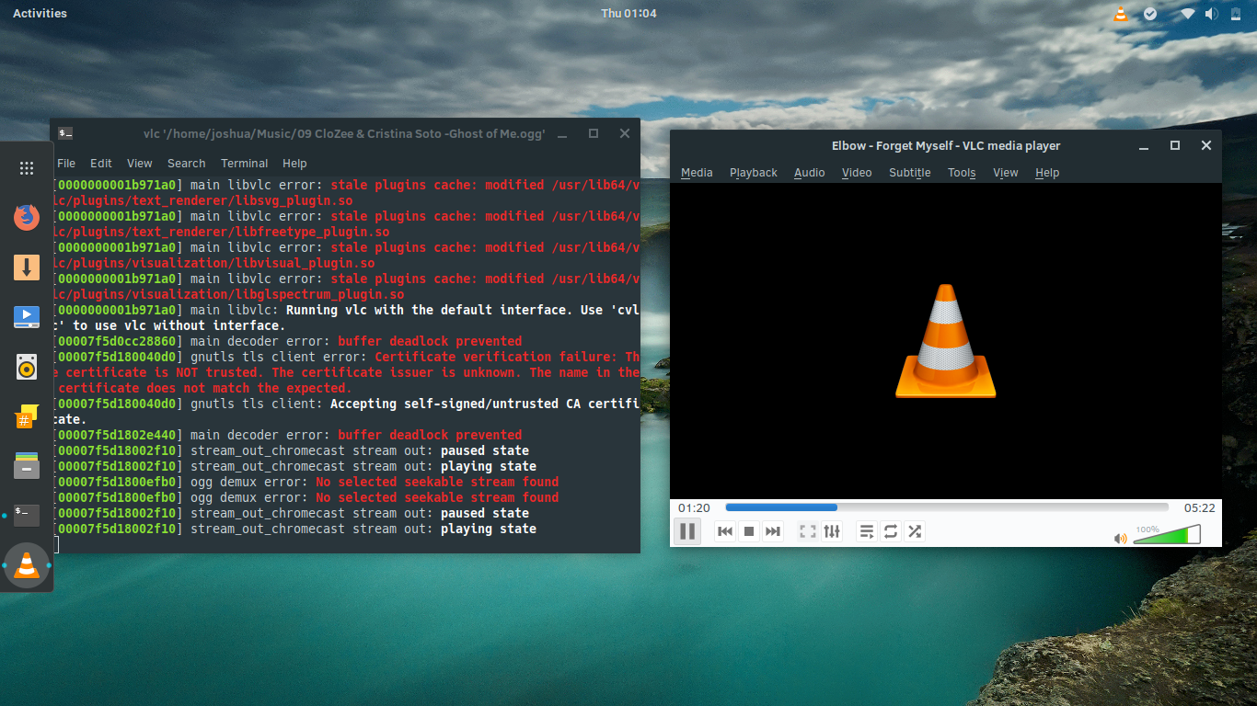1257x706 pixels.
Task: Open the VLC Tools menu
Action: [x=962, y=173]
